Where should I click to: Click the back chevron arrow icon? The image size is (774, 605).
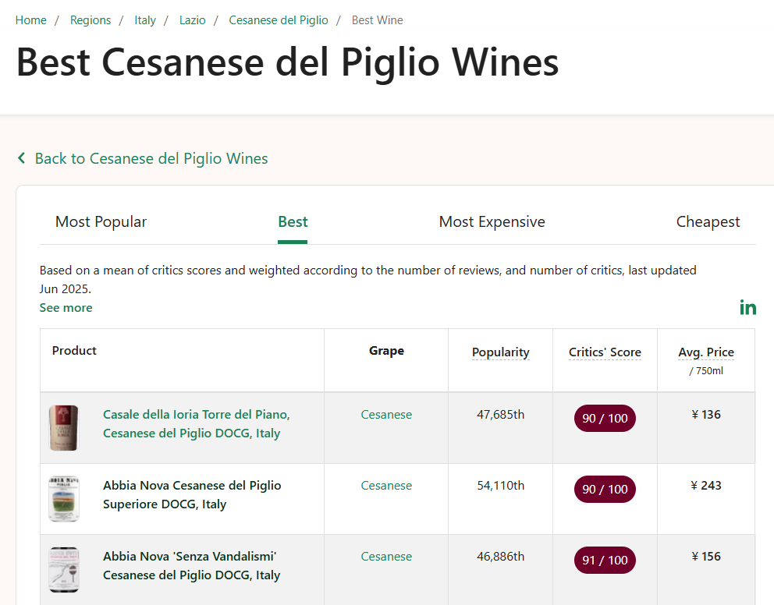click(x=22, y=158)
